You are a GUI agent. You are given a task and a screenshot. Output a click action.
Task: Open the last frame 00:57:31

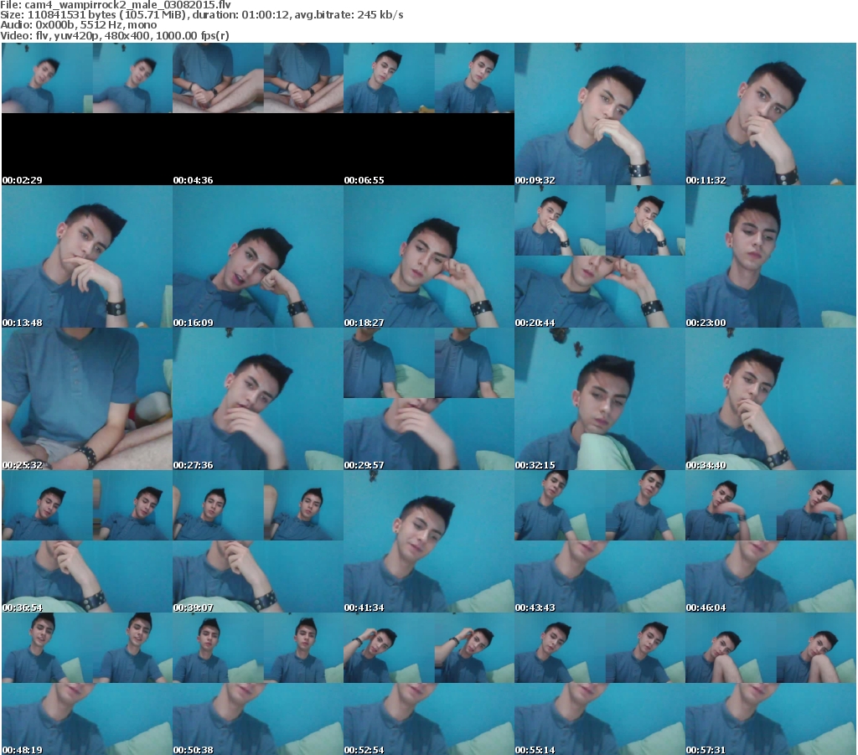(771, 684)
